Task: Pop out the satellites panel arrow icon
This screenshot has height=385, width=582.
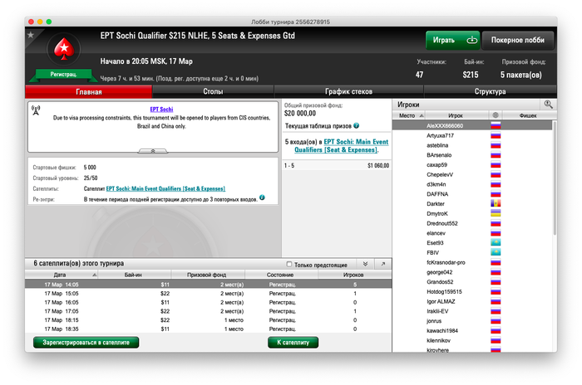Action: [383, 264]
